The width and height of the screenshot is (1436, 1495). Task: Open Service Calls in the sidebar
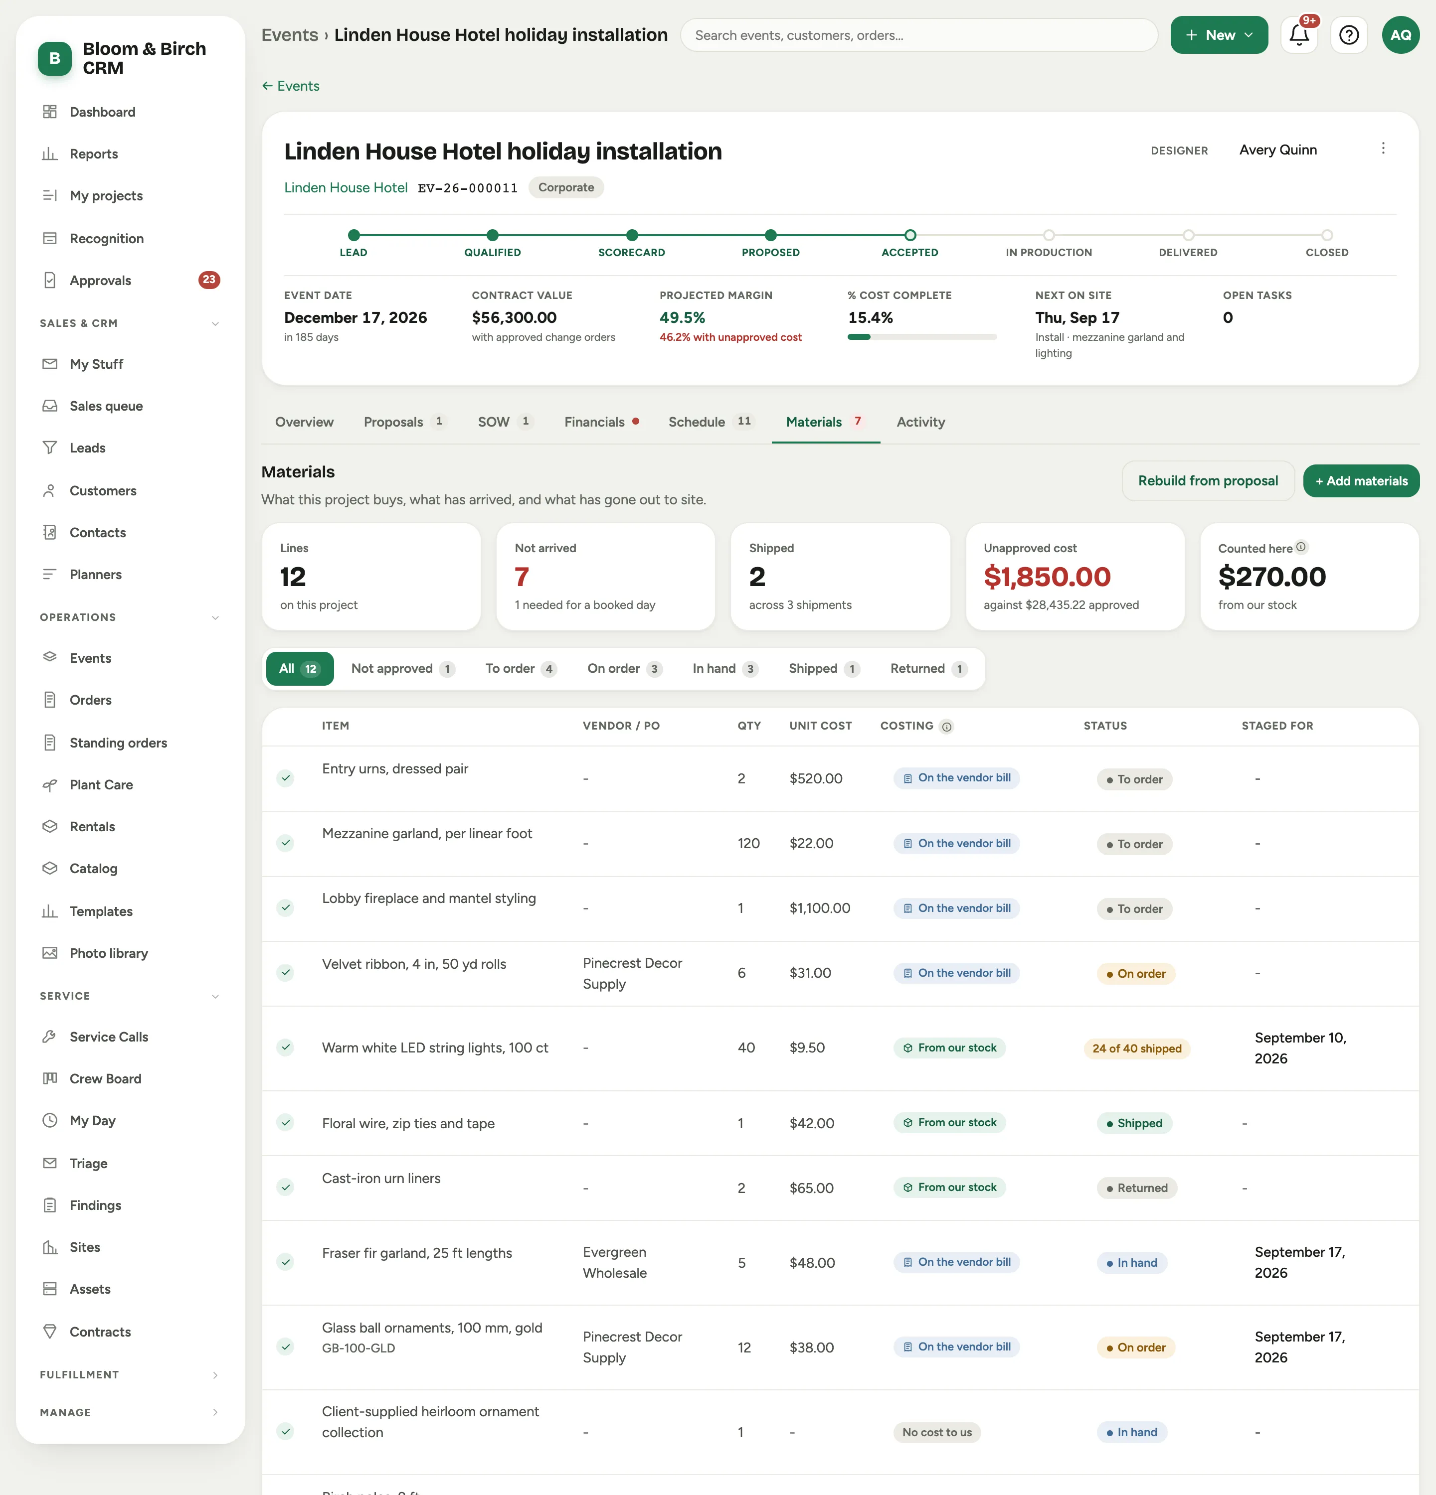(131, 1037)
